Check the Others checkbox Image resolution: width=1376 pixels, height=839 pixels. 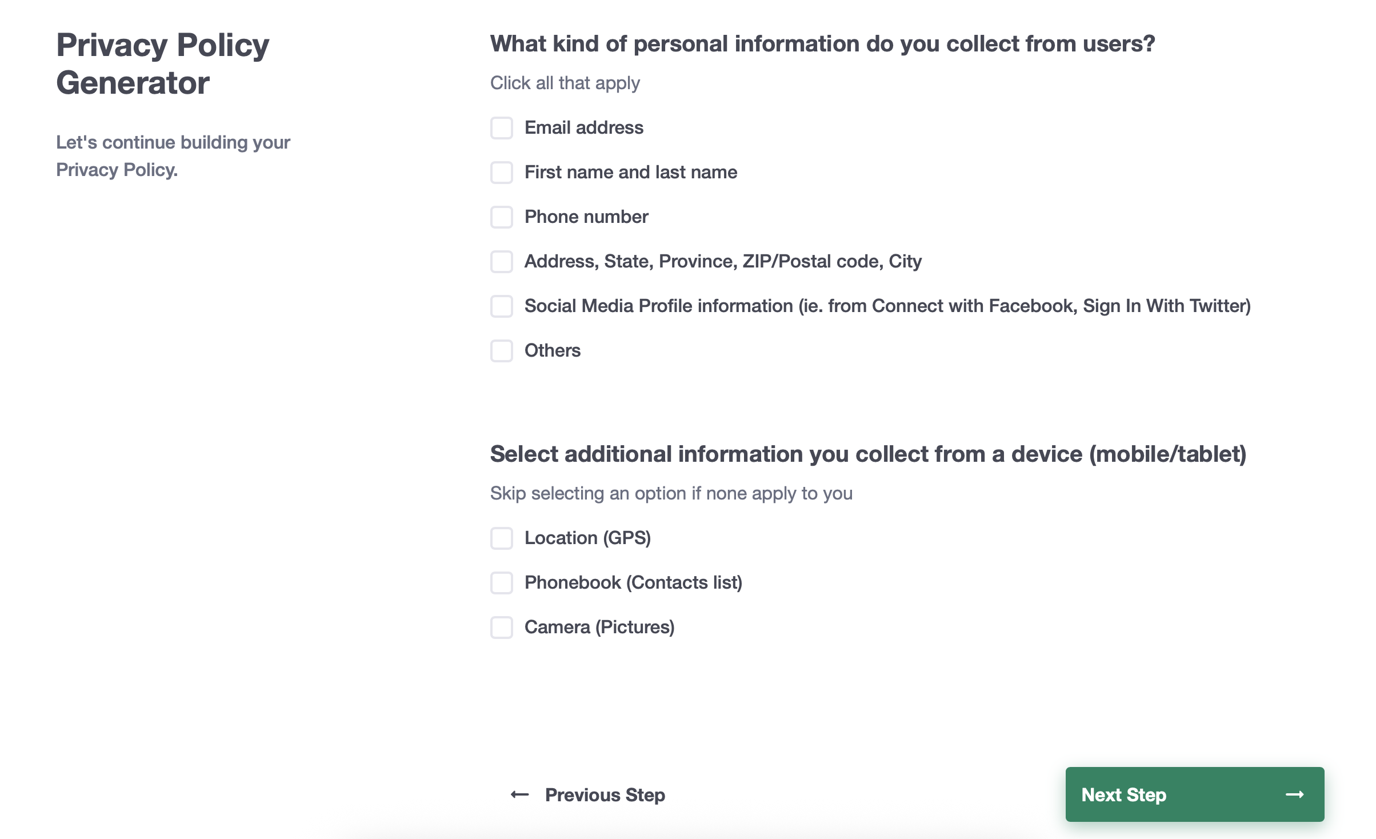tap(502, 351)
